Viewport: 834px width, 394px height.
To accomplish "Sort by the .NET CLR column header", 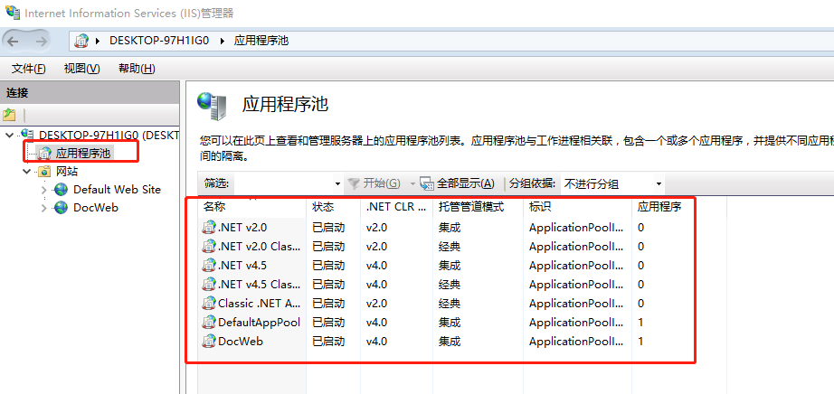I will click(397, 207).
